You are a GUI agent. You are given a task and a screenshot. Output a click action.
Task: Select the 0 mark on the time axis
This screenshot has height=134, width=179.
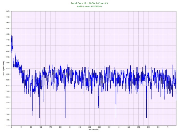11,127
